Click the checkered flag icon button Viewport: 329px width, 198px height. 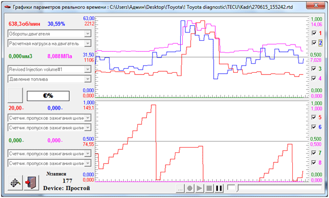(16, 183)
